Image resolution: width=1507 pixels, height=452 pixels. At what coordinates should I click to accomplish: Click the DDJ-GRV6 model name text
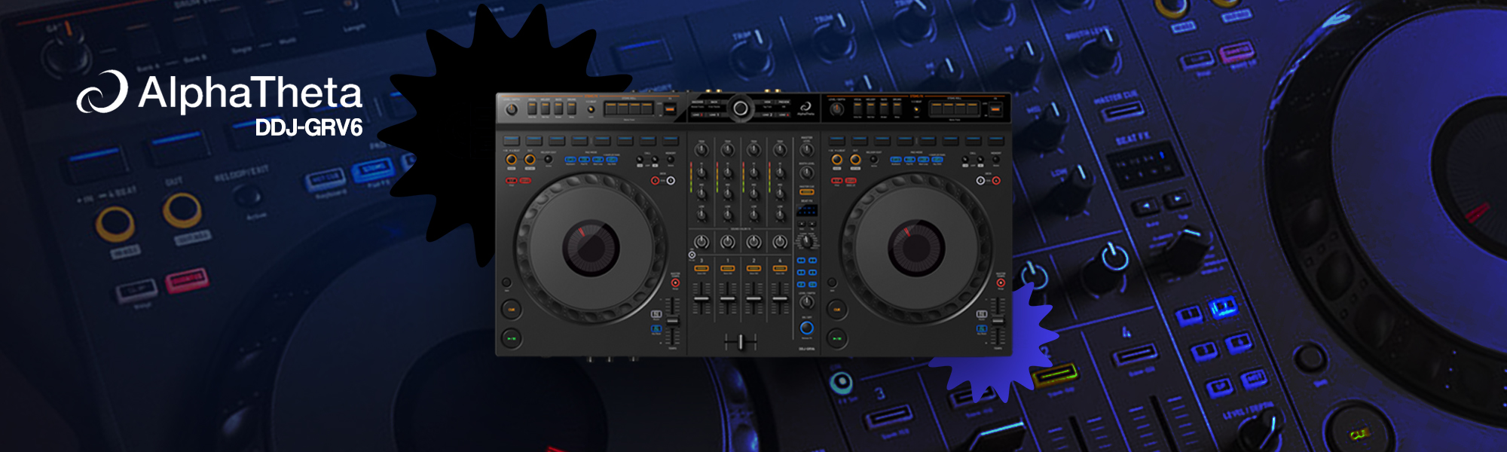click(309, 127)
